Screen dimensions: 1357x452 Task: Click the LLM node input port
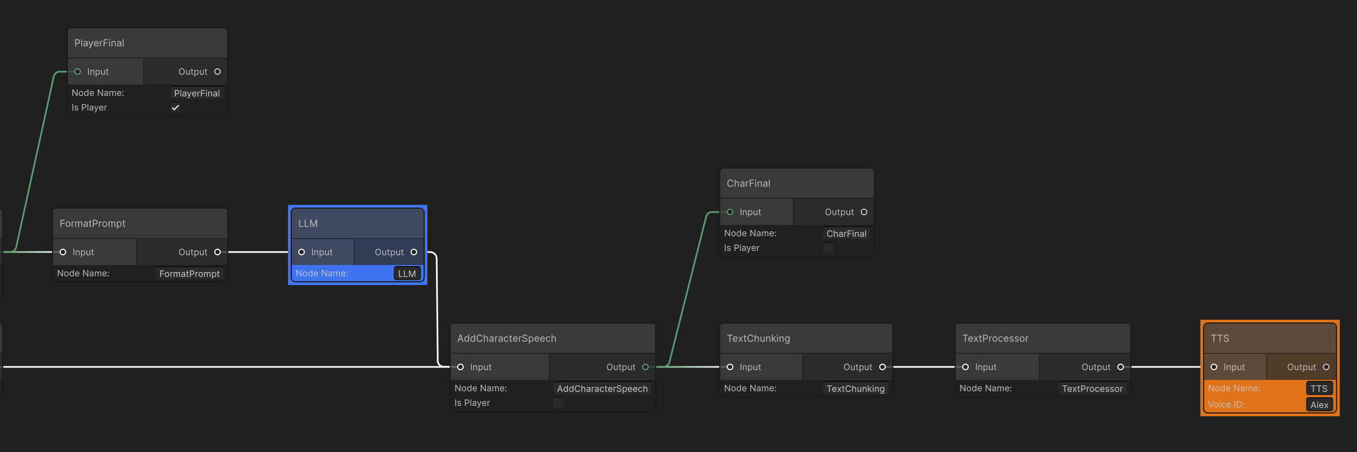[x=302, y=252]
